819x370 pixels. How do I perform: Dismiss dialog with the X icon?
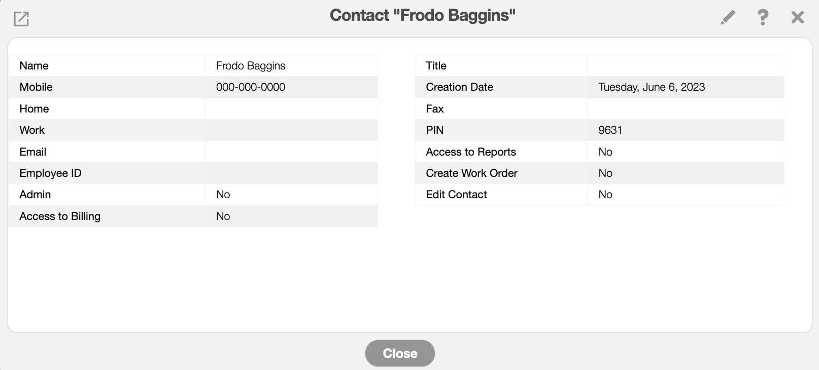[797, 18]
